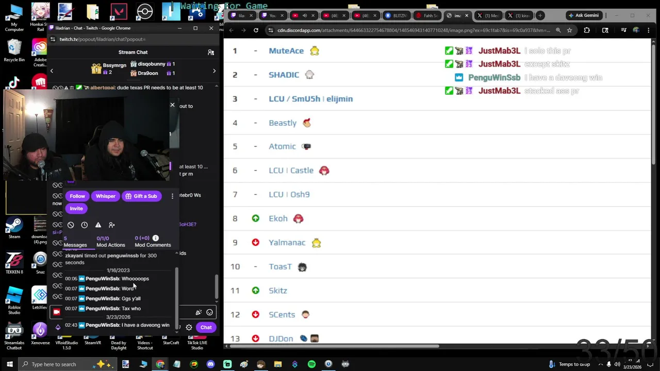This screenshot has width=660, height=371.
Task: Open the Recycle Bin desktop icon
Action: tap(14, 50)
